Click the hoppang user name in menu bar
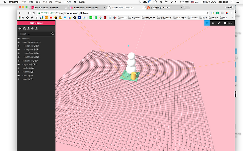The image size is (243, 151). [223, 2]
